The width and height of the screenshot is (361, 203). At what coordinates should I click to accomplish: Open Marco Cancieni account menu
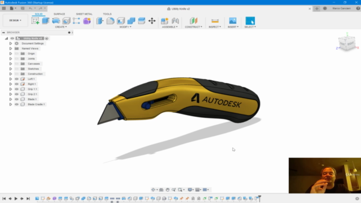point(341,8)
